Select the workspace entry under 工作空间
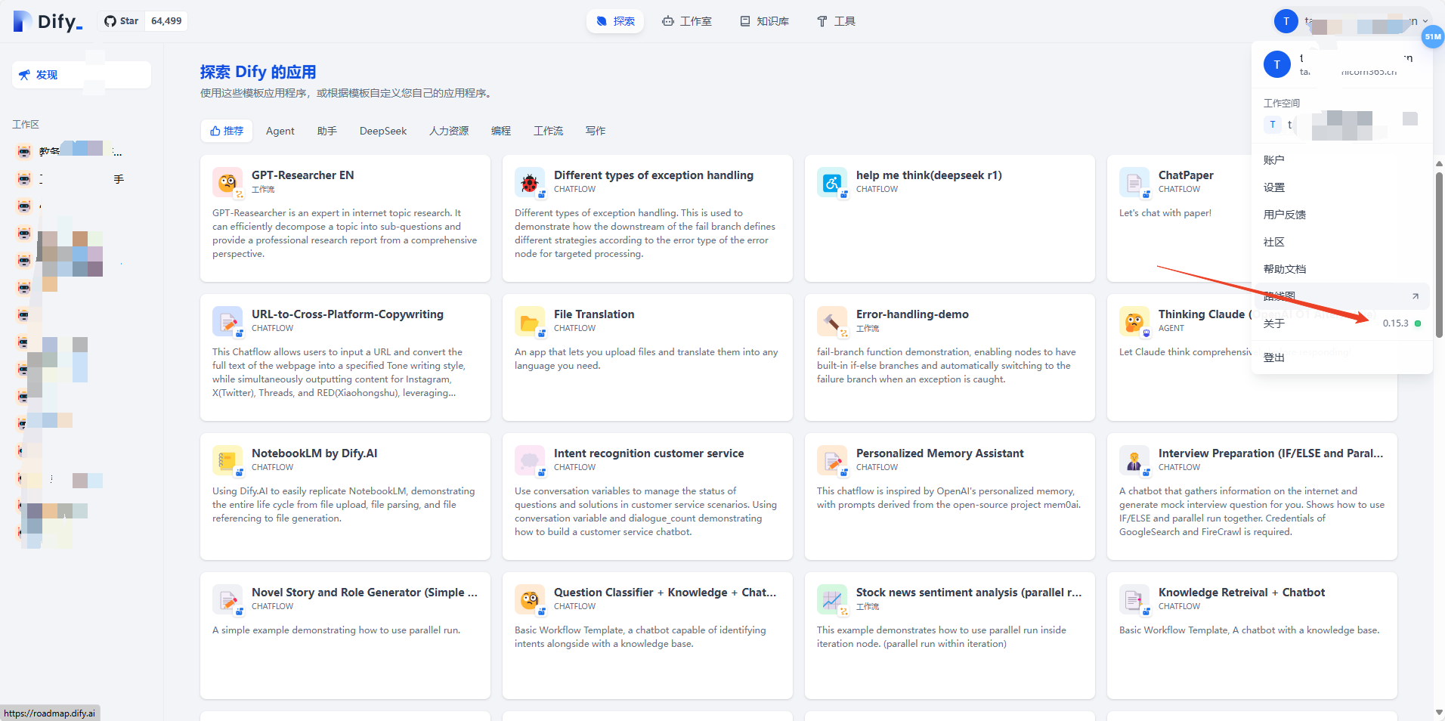This screenshot has width=1445, height=721. click(x=1342, y=125)
